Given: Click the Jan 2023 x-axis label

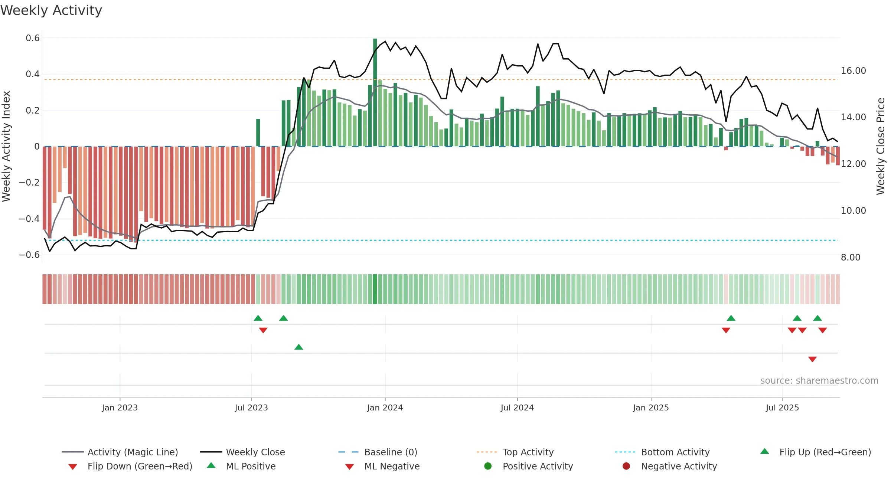Looking at the screenshot, I should pos(120,407).
